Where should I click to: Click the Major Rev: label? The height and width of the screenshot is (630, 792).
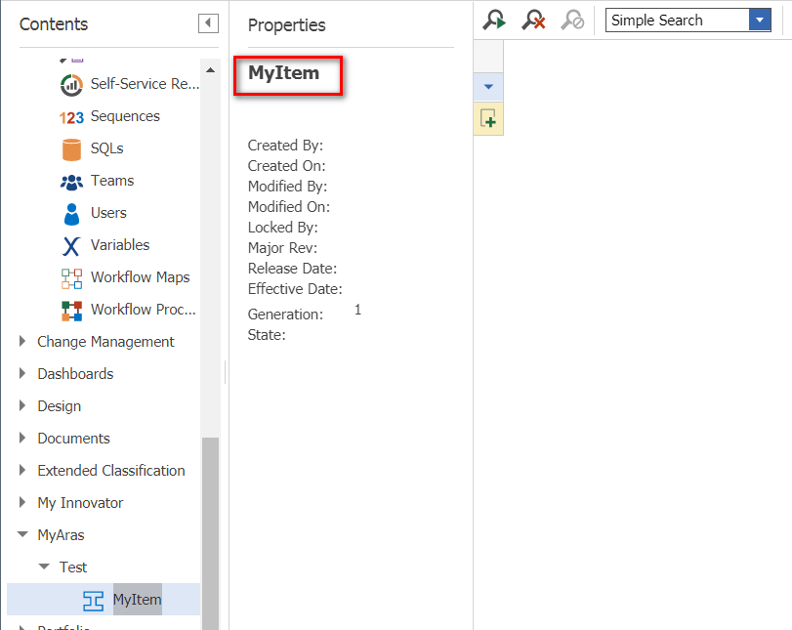[282, 248]
